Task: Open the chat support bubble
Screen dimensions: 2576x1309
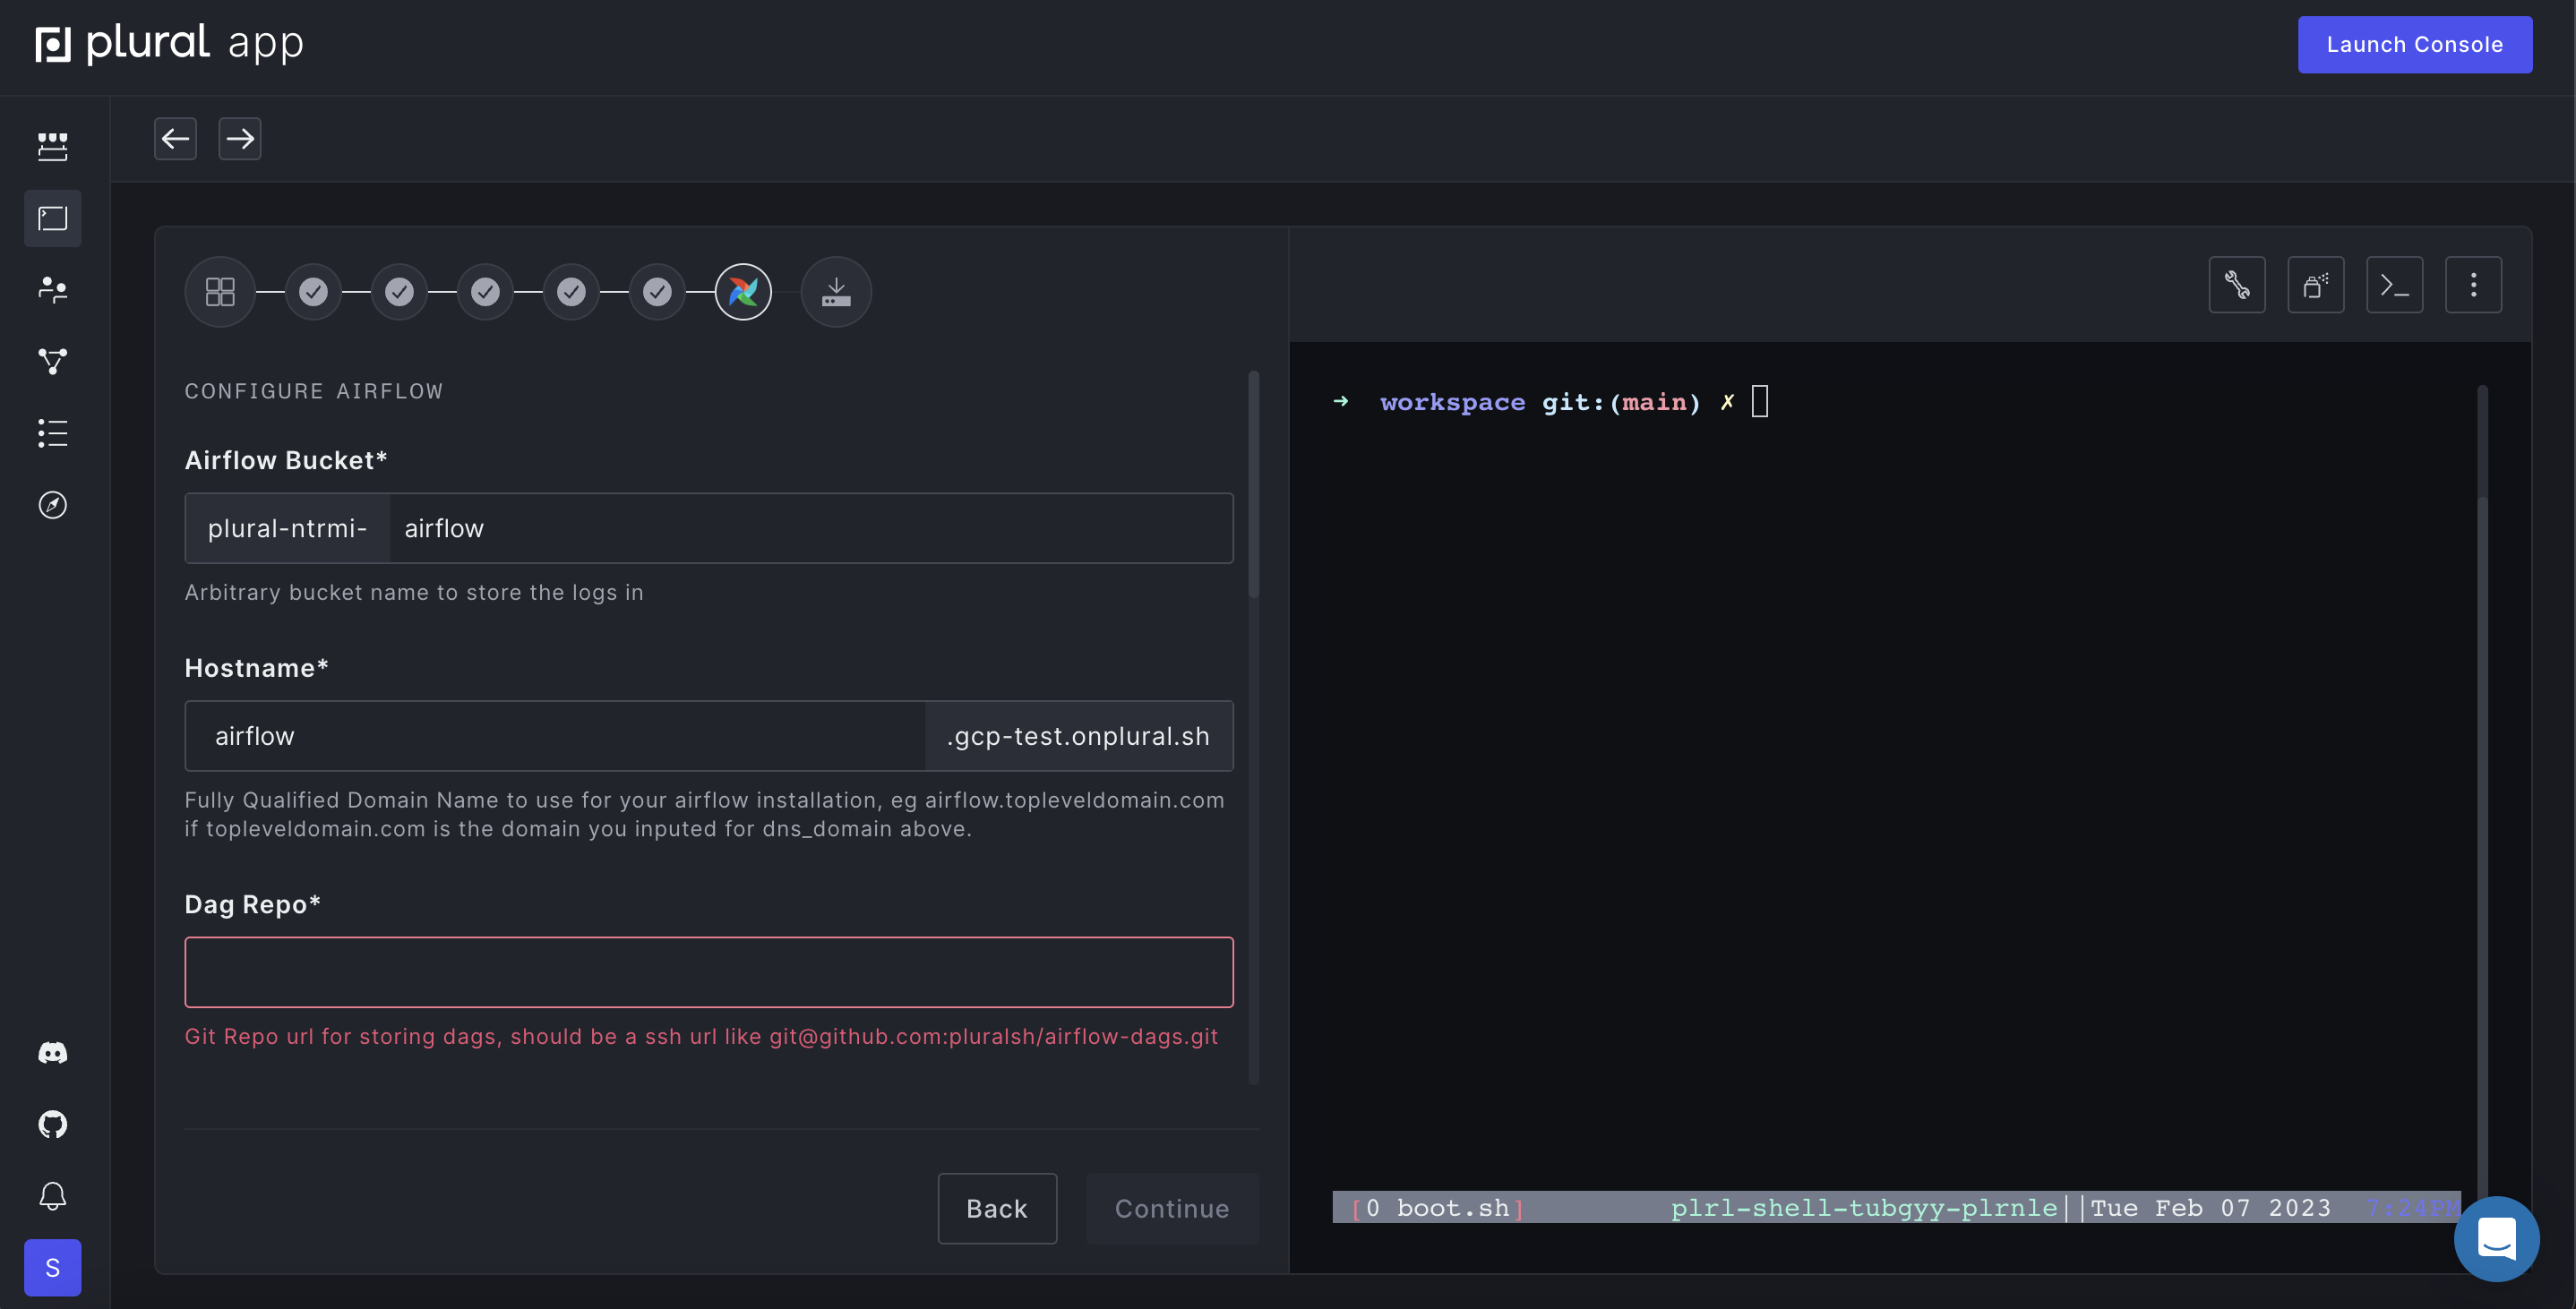Action: pyautogui.click(x=2496, y=1238)
